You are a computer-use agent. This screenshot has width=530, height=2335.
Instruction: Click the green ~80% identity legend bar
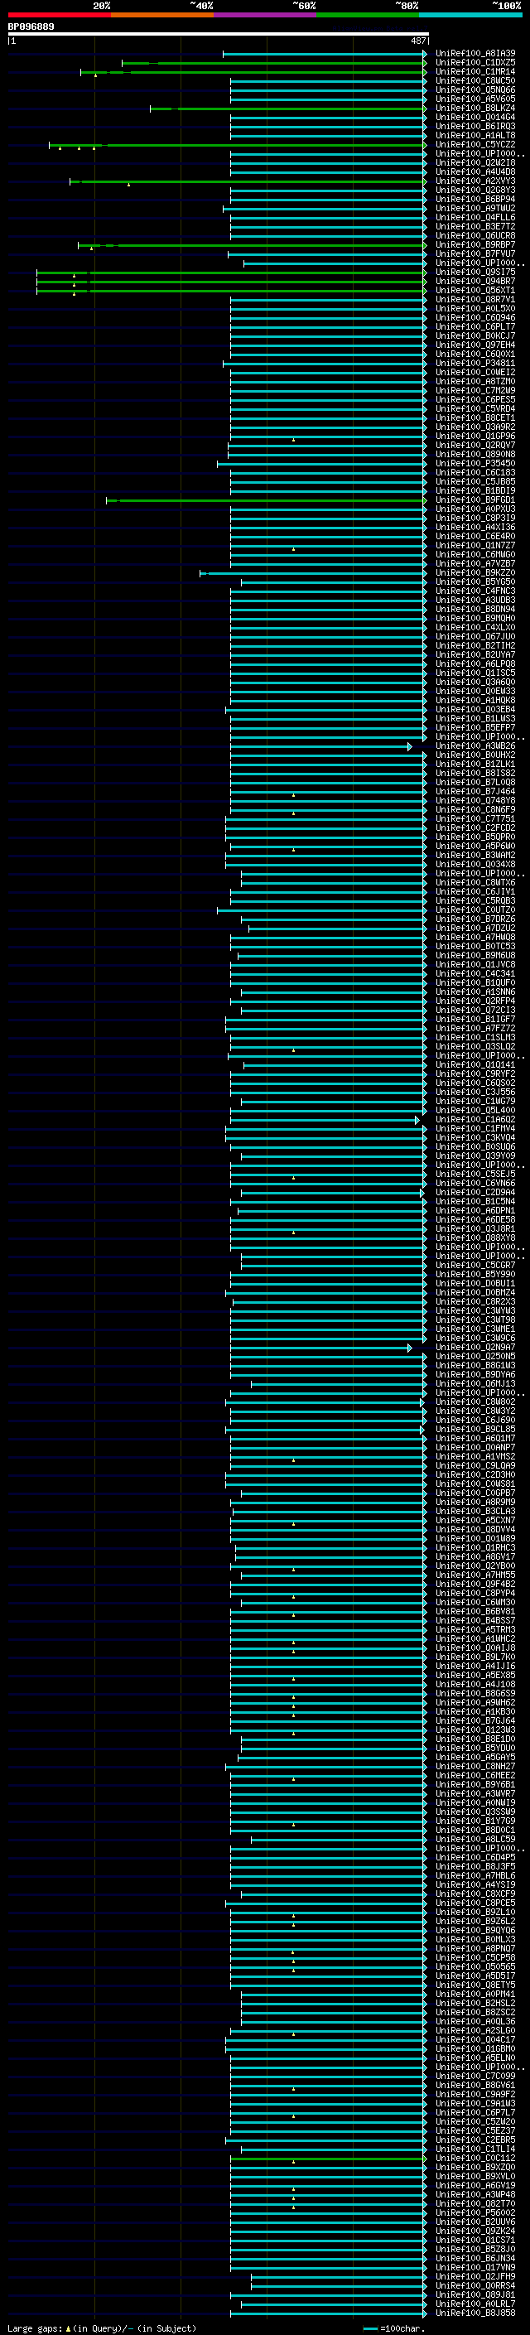pos(368,15)
